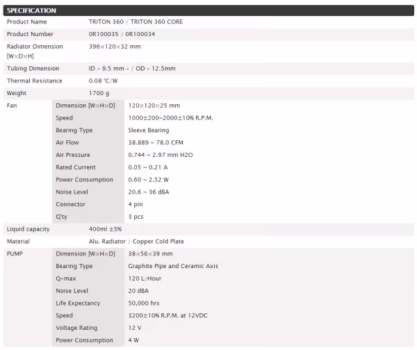Click pump 'Noise Level' label
This screenshot has height=350, width=417.
[72, 291]
